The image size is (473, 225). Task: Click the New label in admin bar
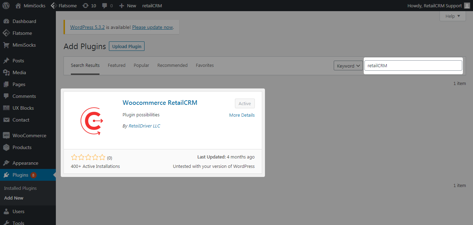point(132,6)
